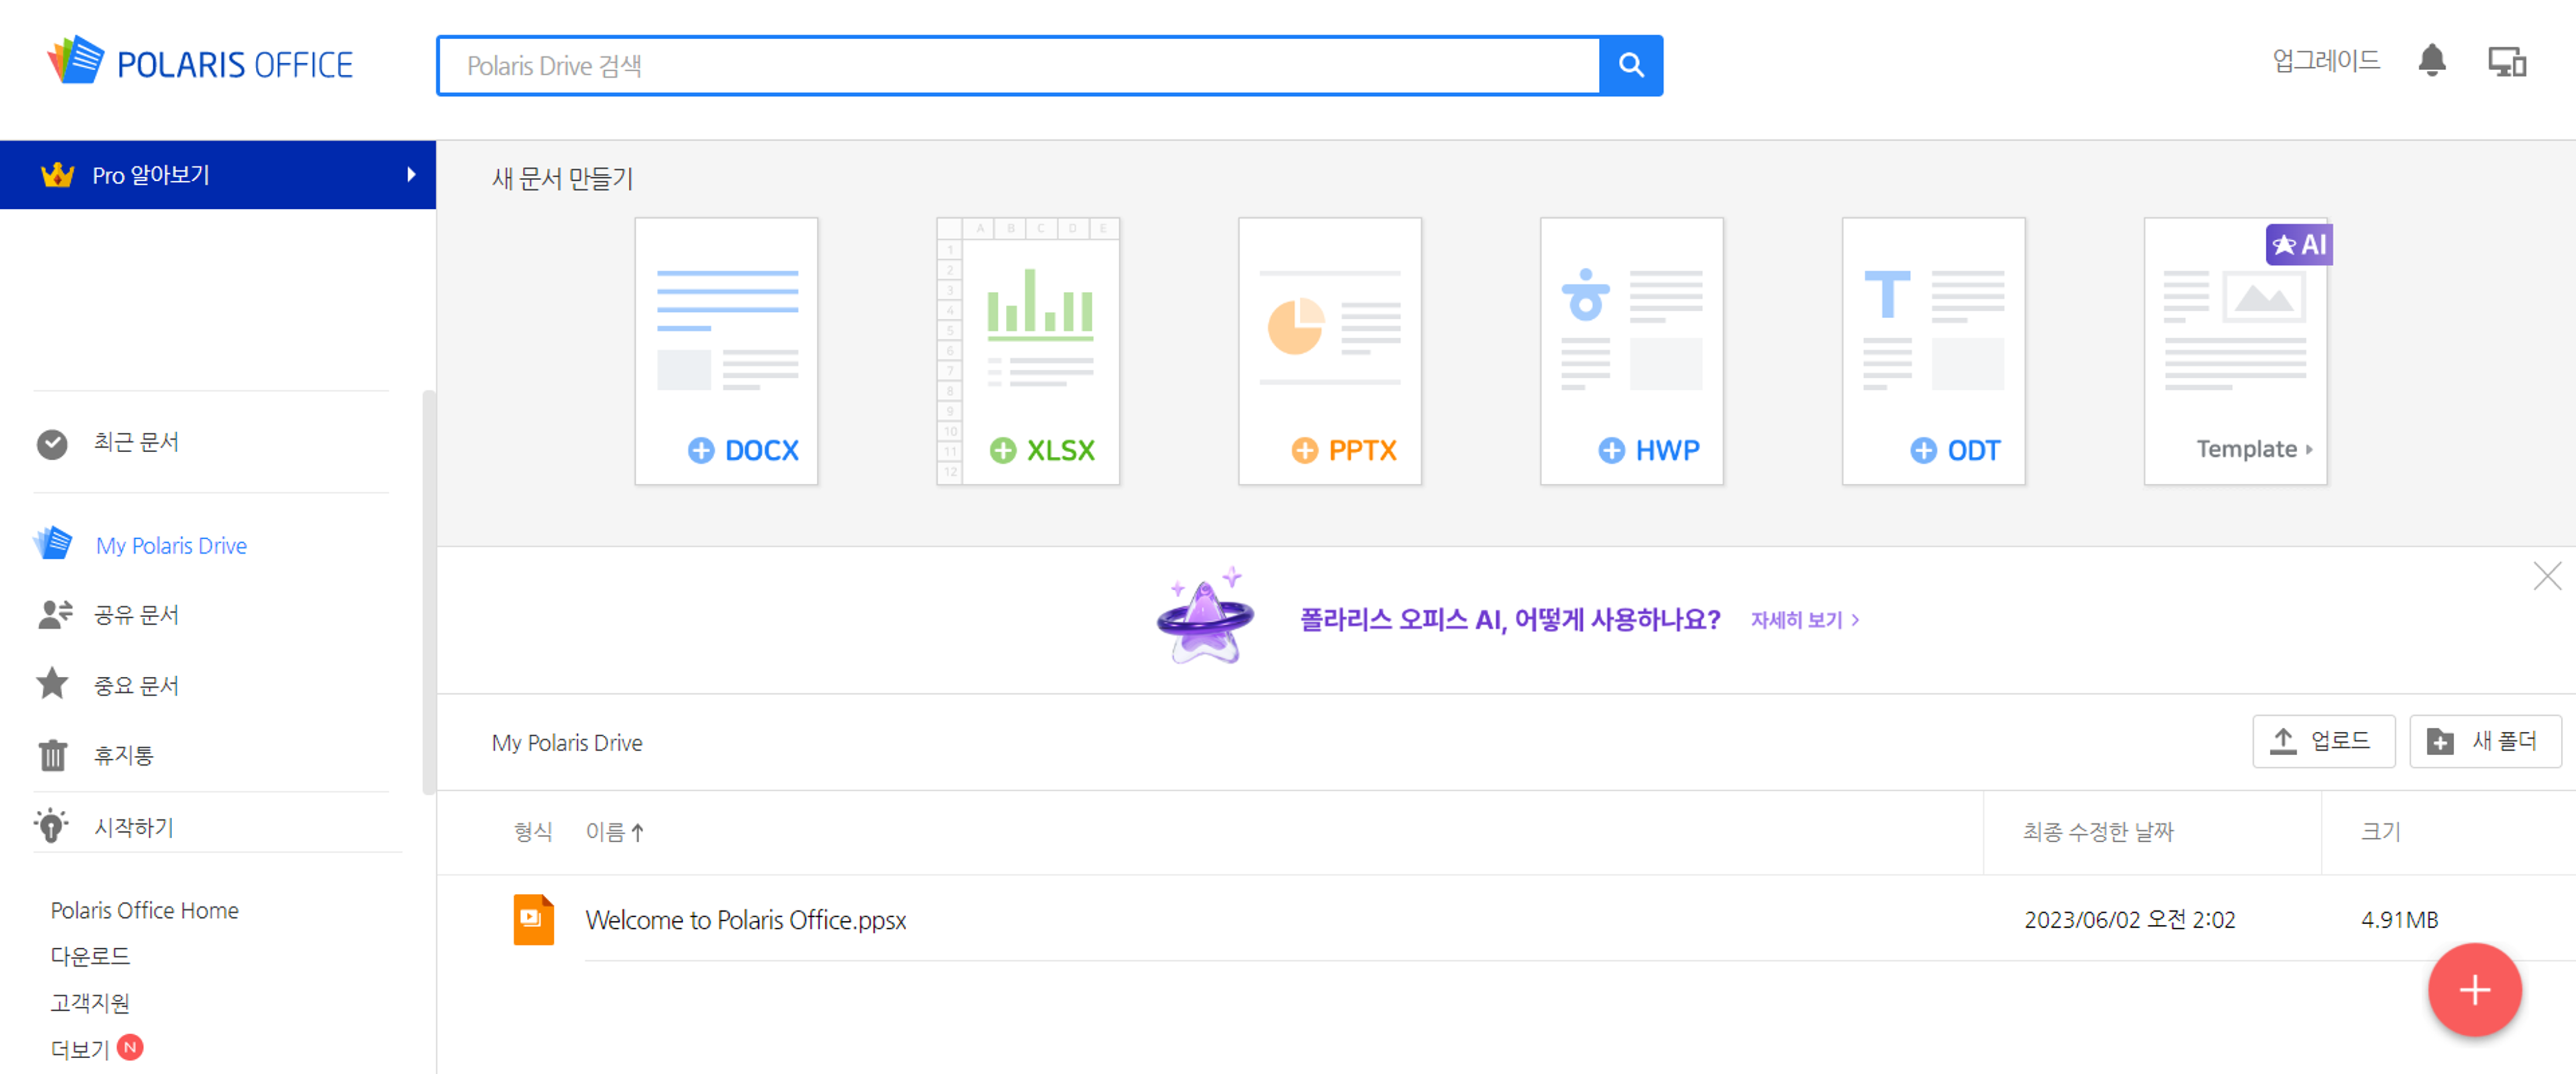Image resolution: width=2576 pixels, height=1074 pixels.
Task: Create a new PPTX presentation
Action: (1329, 350)
